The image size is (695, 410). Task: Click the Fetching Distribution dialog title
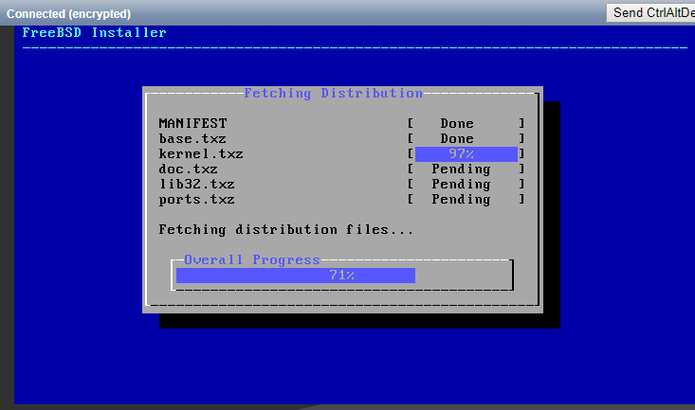[334, 94]
